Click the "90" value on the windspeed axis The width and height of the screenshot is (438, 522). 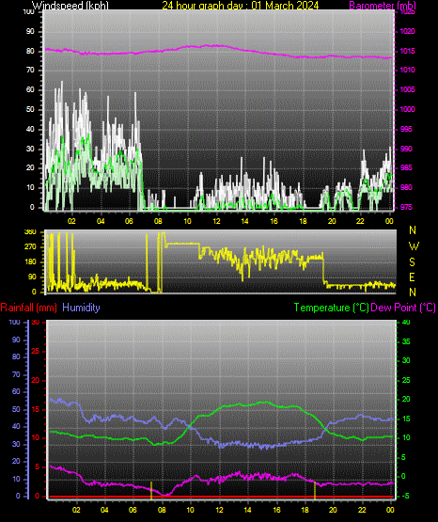click(30, 31)
